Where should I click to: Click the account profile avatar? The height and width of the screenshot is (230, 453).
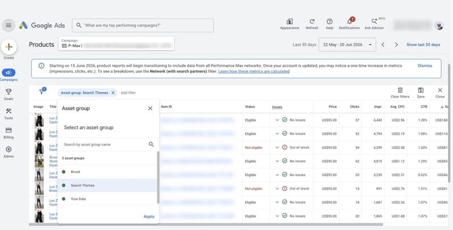click(439, 25)
